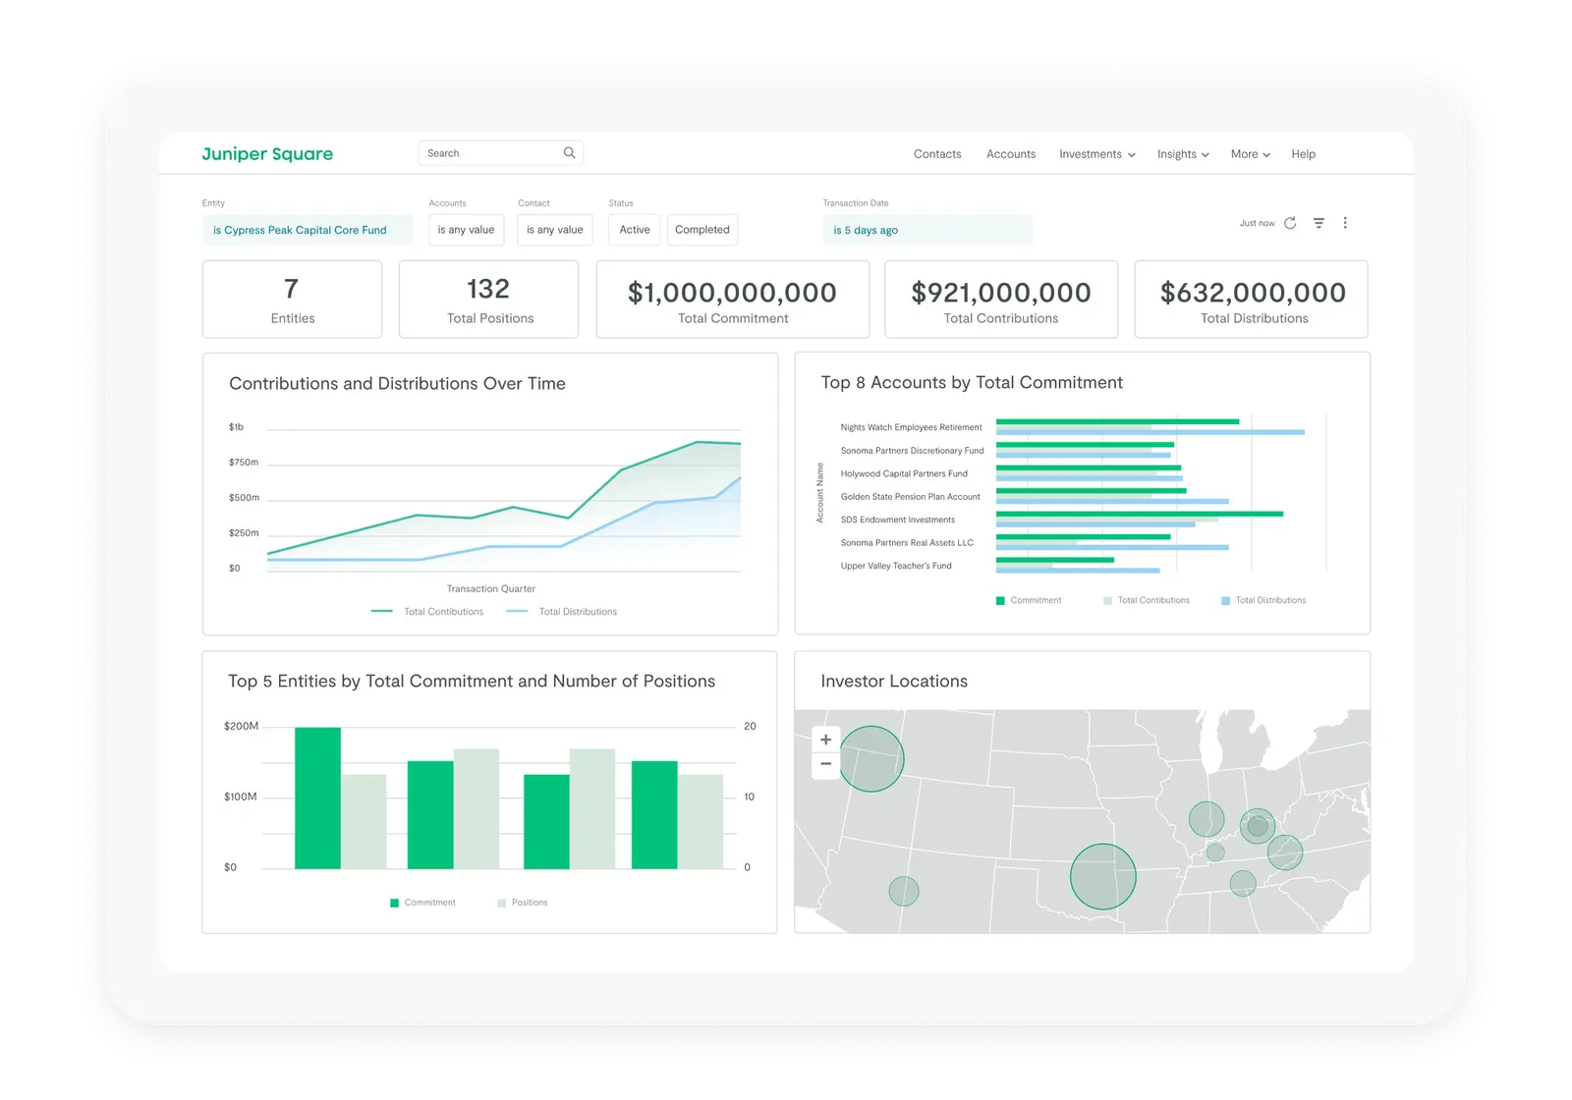Open the Contacts menu item
Viewport: 1572px width, 1100px height.
(x=936, y=153)
